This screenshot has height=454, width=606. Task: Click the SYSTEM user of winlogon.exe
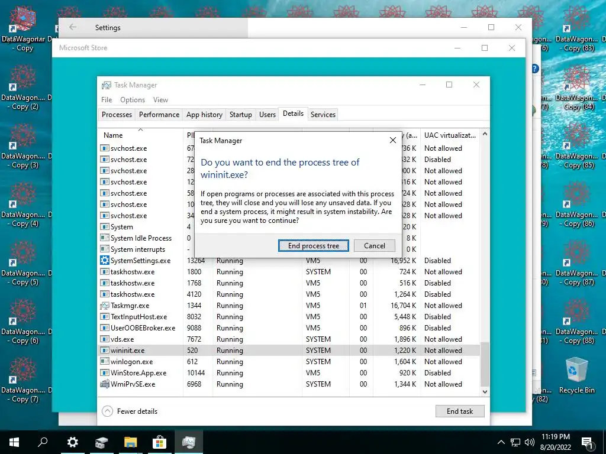tap(318, 361)
